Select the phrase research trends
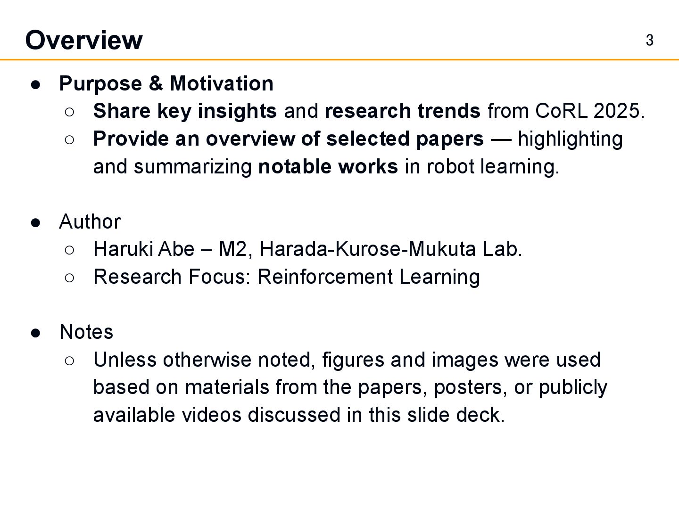This screenshot has height=509, width=679. point(403,111)
